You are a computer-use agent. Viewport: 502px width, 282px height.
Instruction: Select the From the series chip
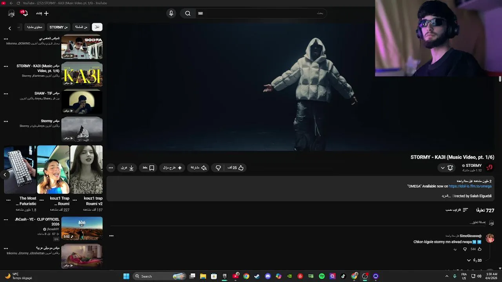[x=81, y=27]
